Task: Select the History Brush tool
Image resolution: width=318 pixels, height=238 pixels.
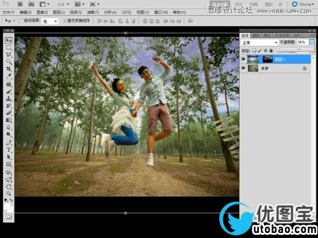Action: [9, 105]
